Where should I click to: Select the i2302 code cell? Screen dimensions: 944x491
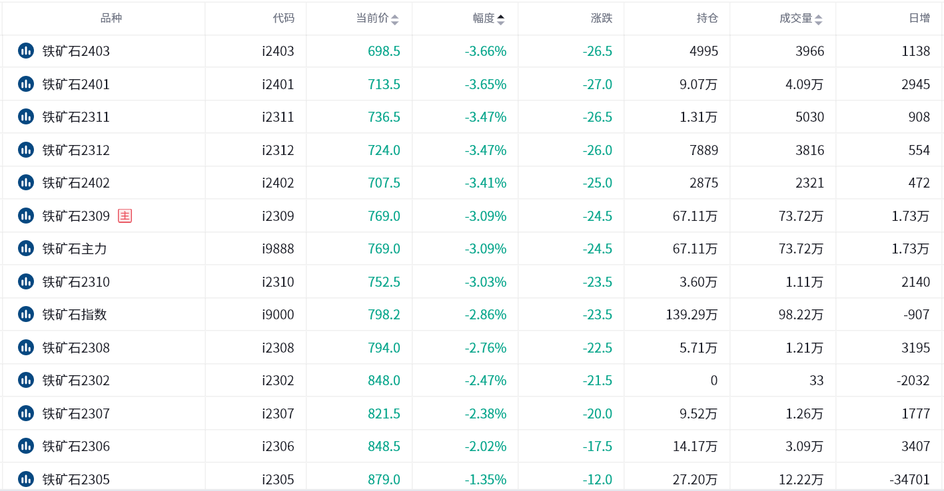pyautogui.click(x=278, y=381)
